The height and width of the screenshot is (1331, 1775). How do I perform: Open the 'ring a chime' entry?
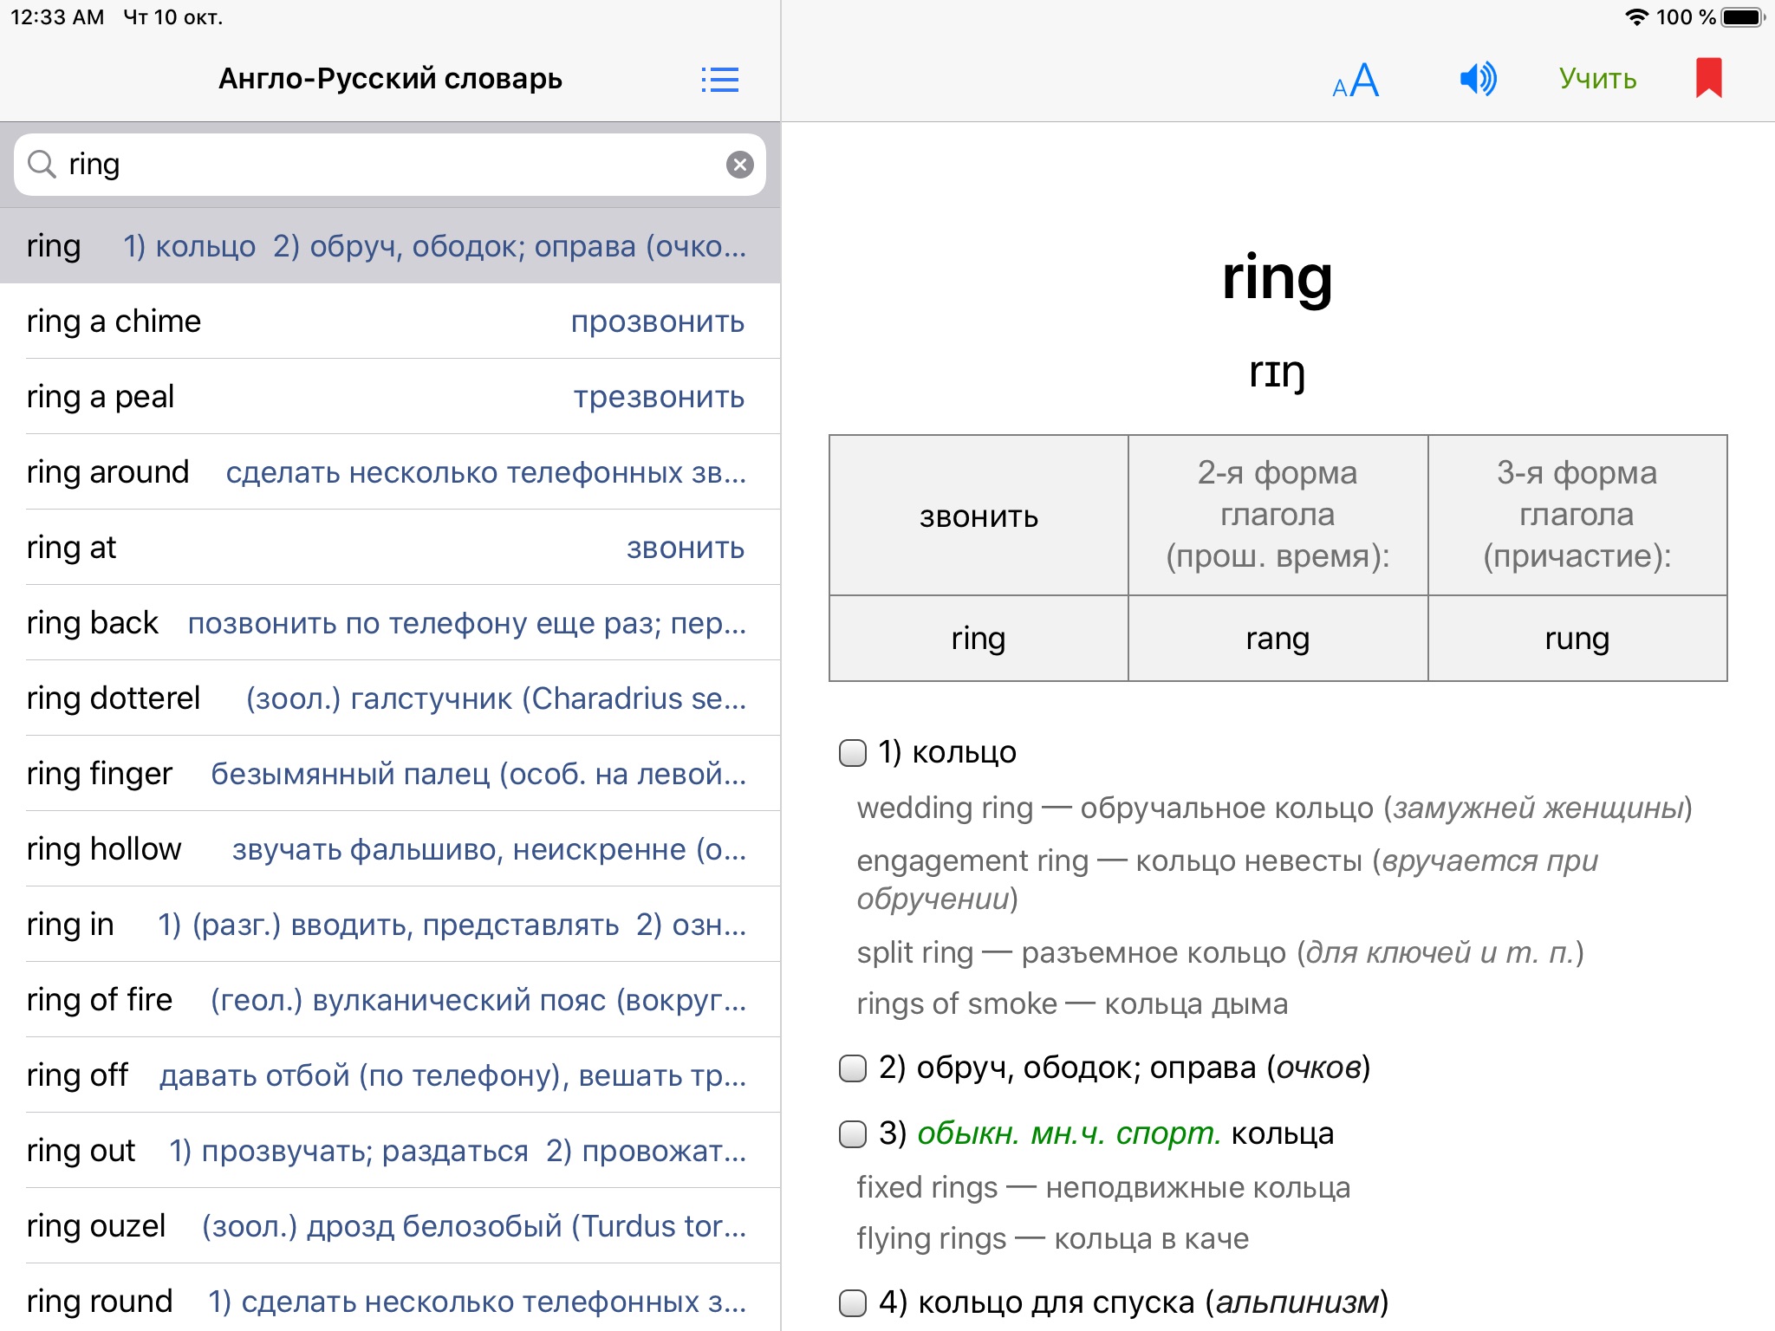386,321
